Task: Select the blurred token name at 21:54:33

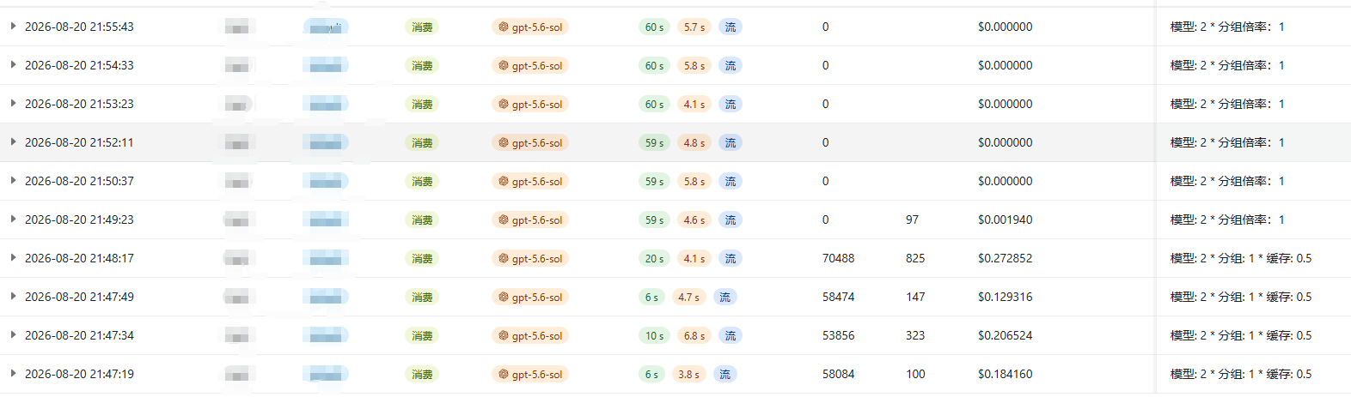Action: (x=238, y=65)
